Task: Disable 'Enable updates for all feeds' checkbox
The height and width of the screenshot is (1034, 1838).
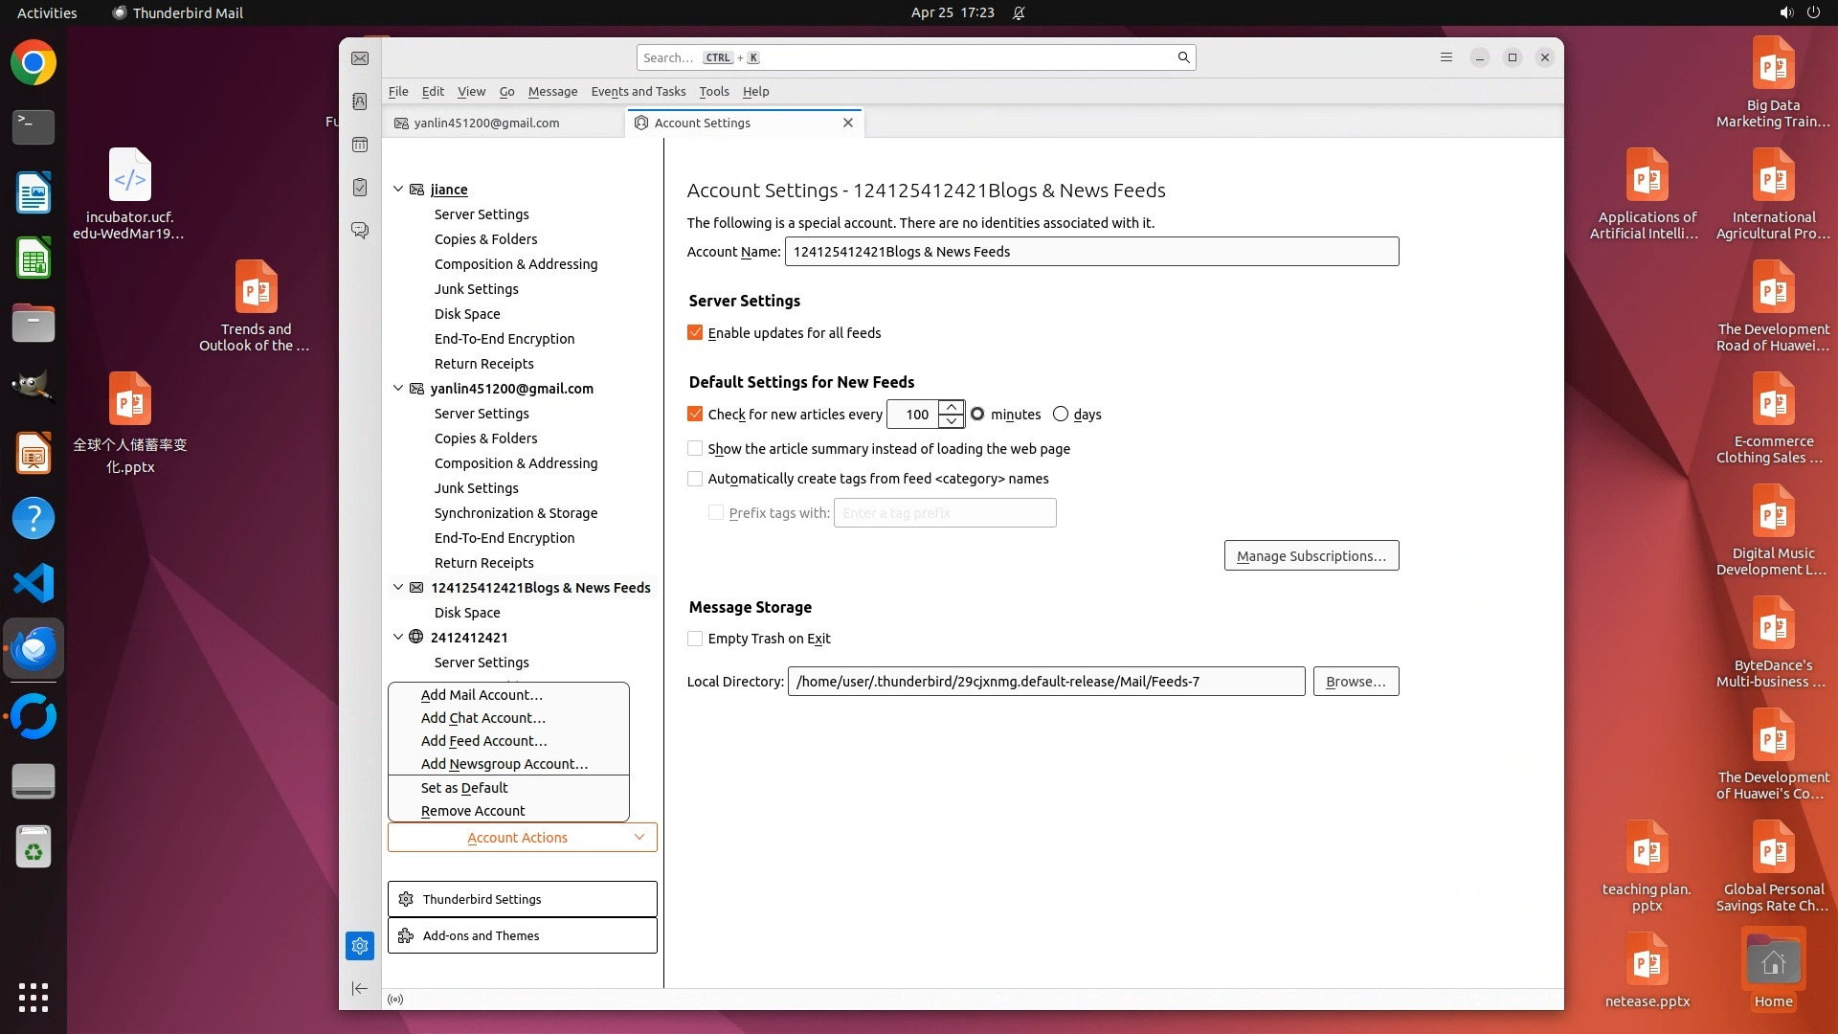Action: 695,333
